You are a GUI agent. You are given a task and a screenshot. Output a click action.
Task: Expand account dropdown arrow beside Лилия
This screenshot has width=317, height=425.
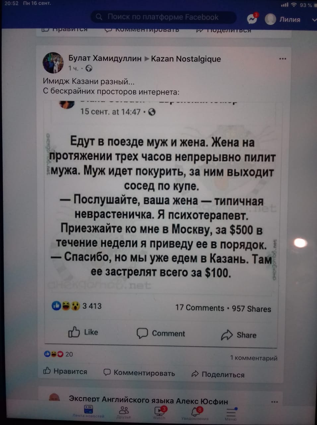[x=314, y=20]
